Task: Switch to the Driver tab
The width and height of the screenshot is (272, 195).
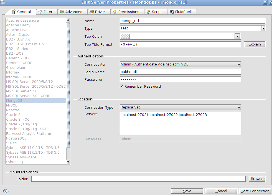Action: point(99,12)
